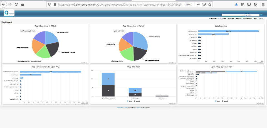Open the search type dropdown in header
The width and height of the screenshot is (267, 128).
[x=233, y=15]
